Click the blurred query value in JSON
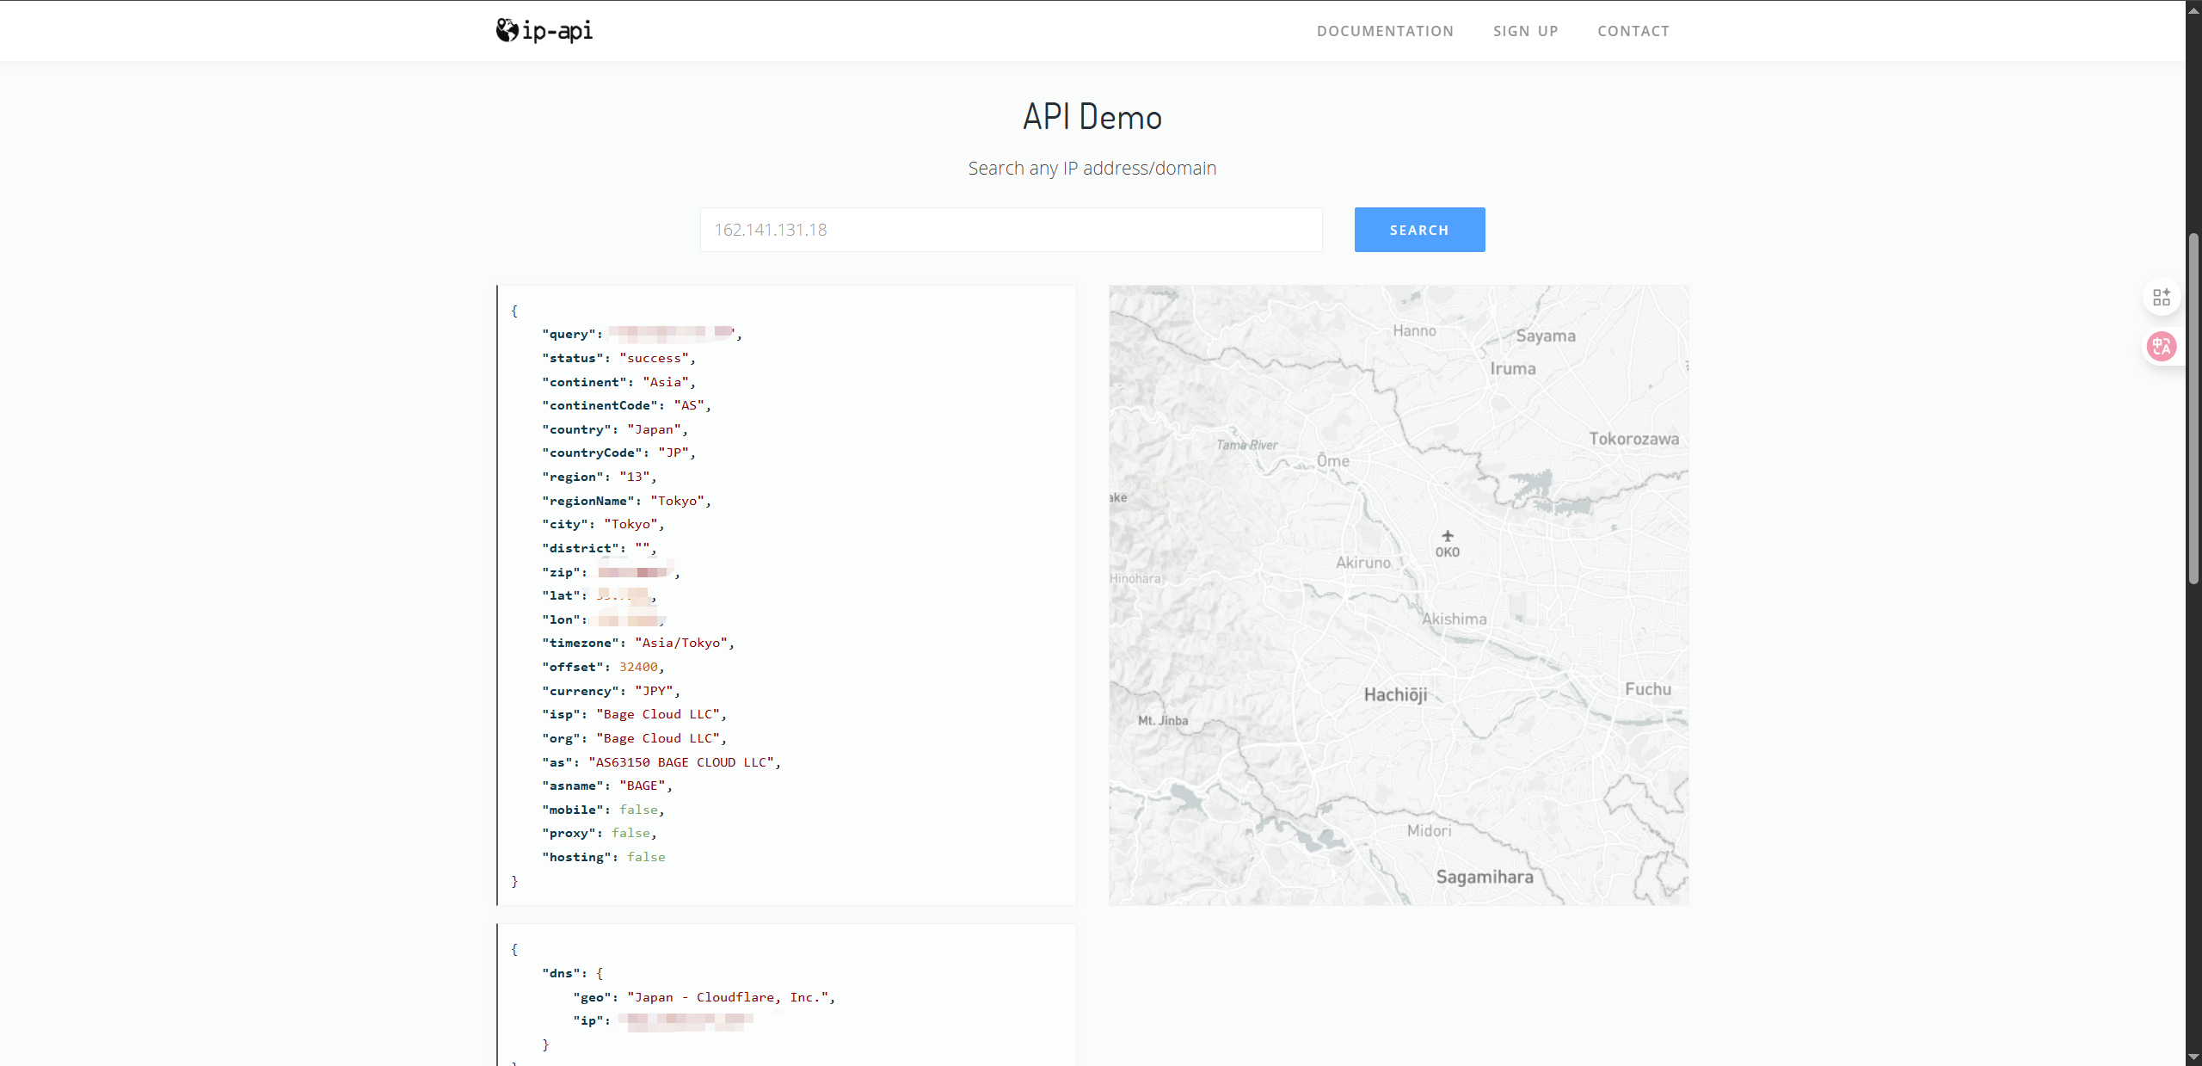Viewport: 2202px width, 1066px height. pos(671,333)
